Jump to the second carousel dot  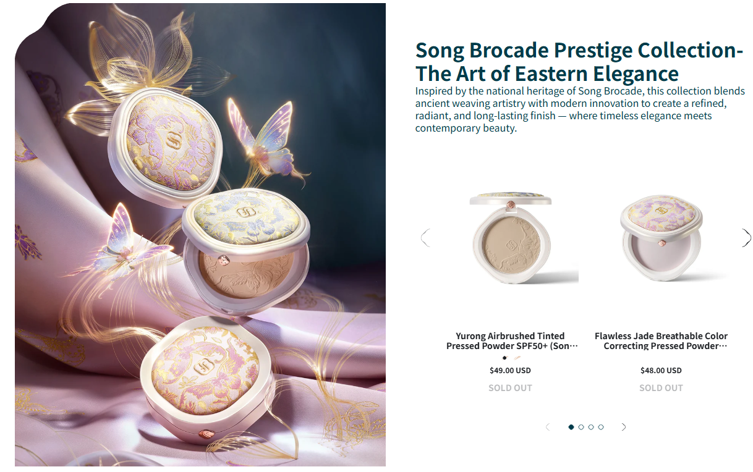[x=581, y=427]
